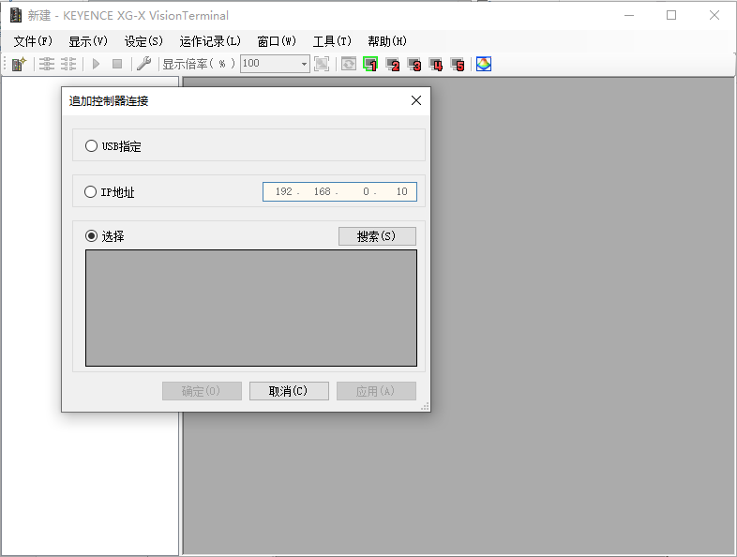Select display screen 5 icon
The height and width of the screenshot is (557, 737).
[x=458, y=65]
